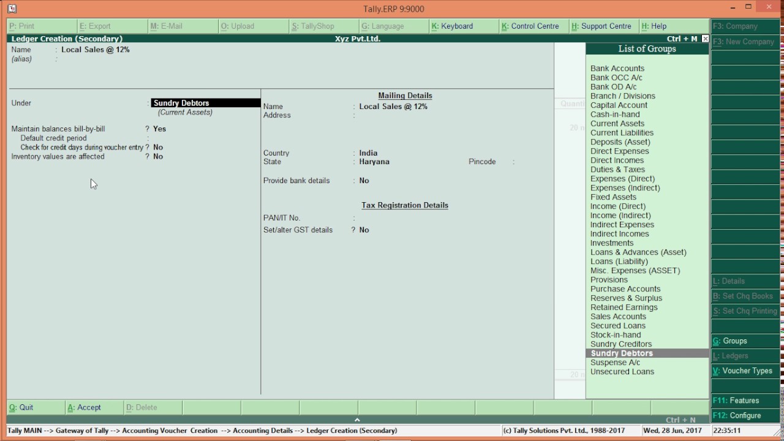Click the Mailing Details Name value
The width and height of the screenshot is (784, 441).
(x=393, y=107)
